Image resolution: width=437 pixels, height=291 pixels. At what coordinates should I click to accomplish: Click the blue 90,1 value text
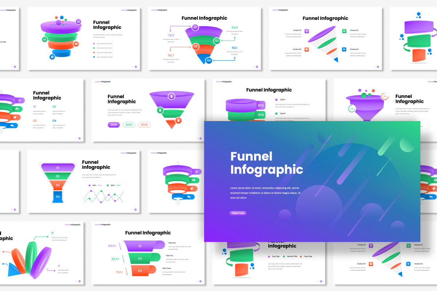point(234,48)
